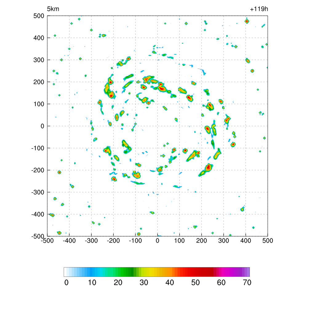Image resolution: width=315 pixels, height=315 pixels.
Task: Select the y-axis tick label "200"
Action: coord(39,82)
